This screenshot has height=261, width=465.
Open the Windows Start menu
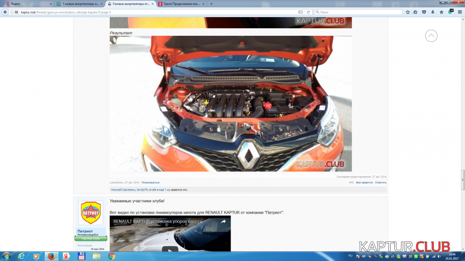tap(6, 256)
